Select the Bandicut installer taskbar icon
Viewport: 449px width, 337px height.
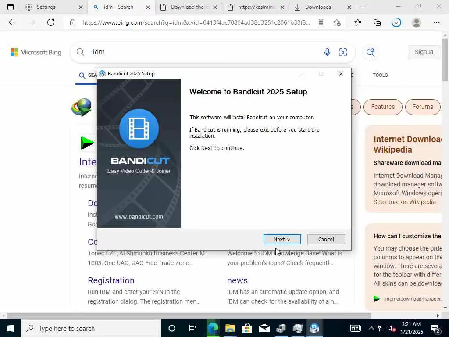[314, 328]
